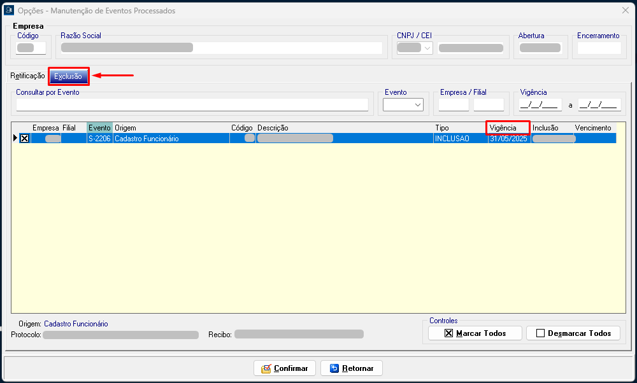
Task: Select the Exclusão tab
Action: (68, 76)
